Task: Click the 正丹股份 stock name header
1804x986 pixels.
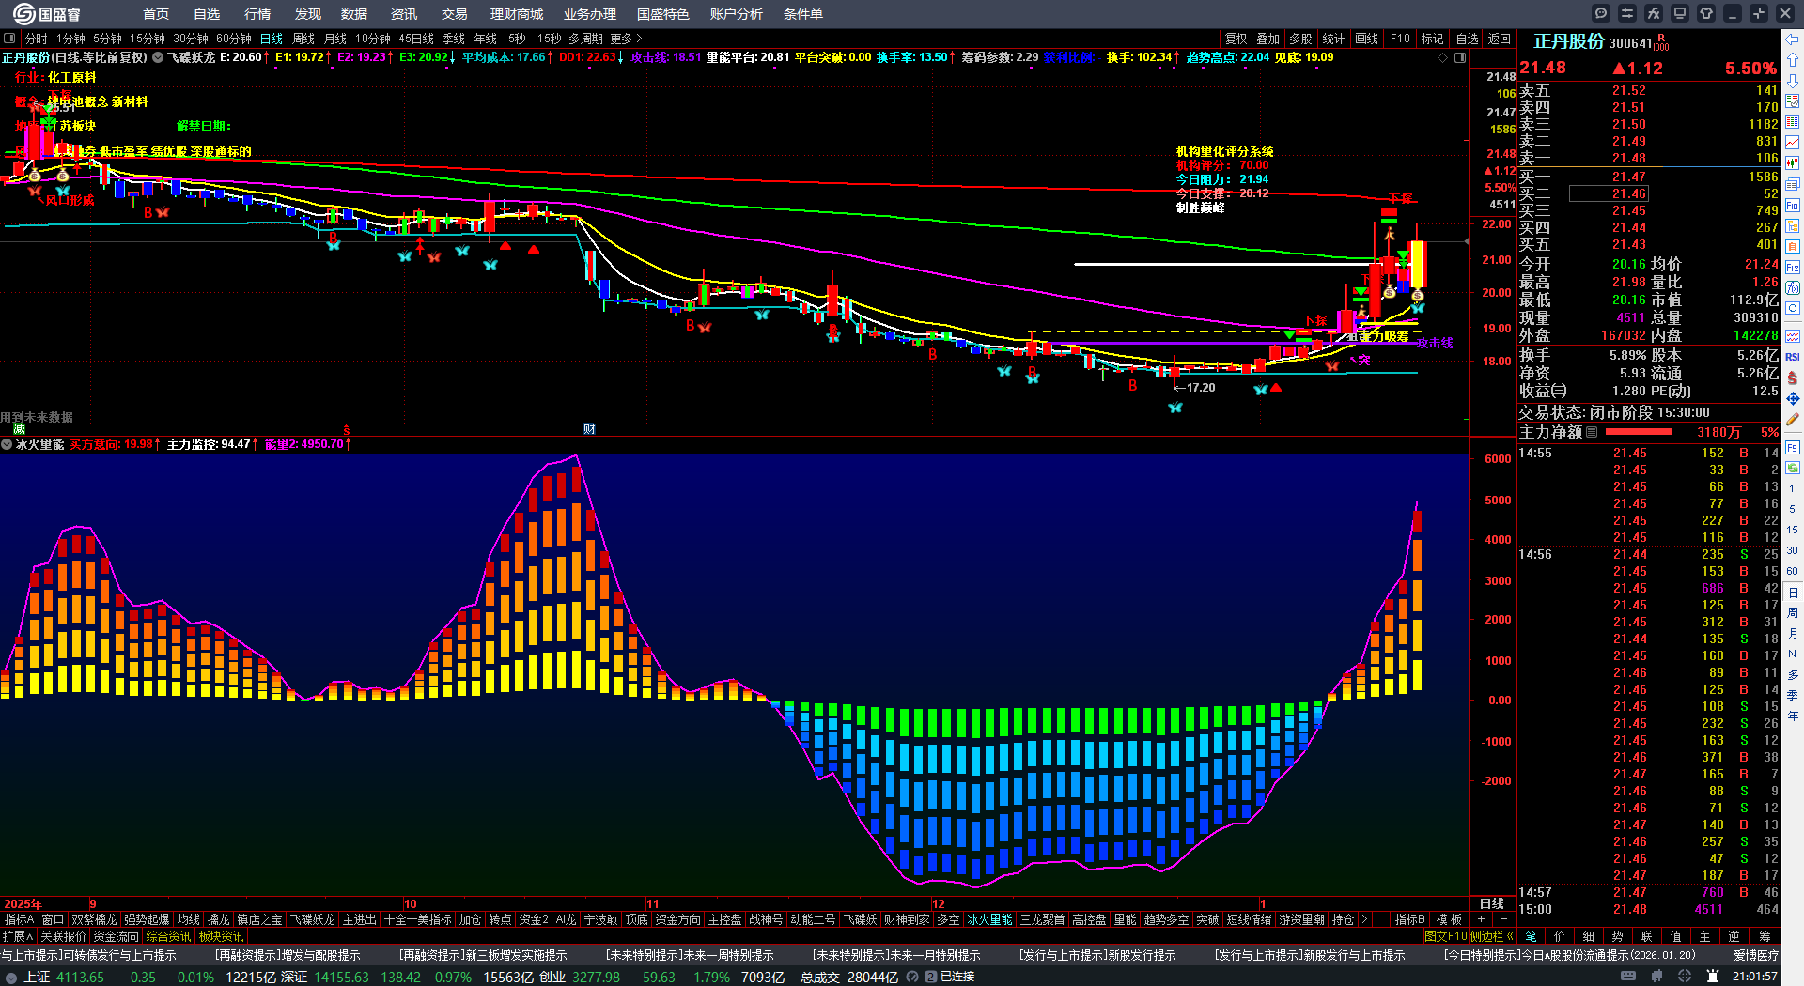Action: [x=1568, y=42]
